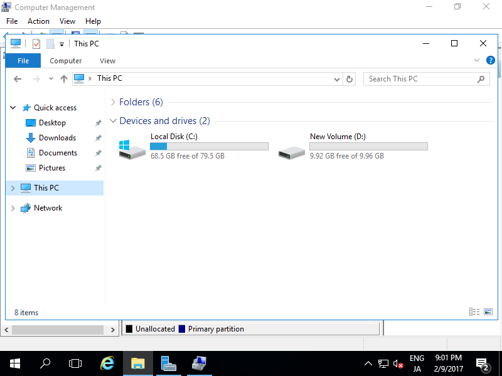
Task: Refresh the This PC view
Action: pos(350,80)
